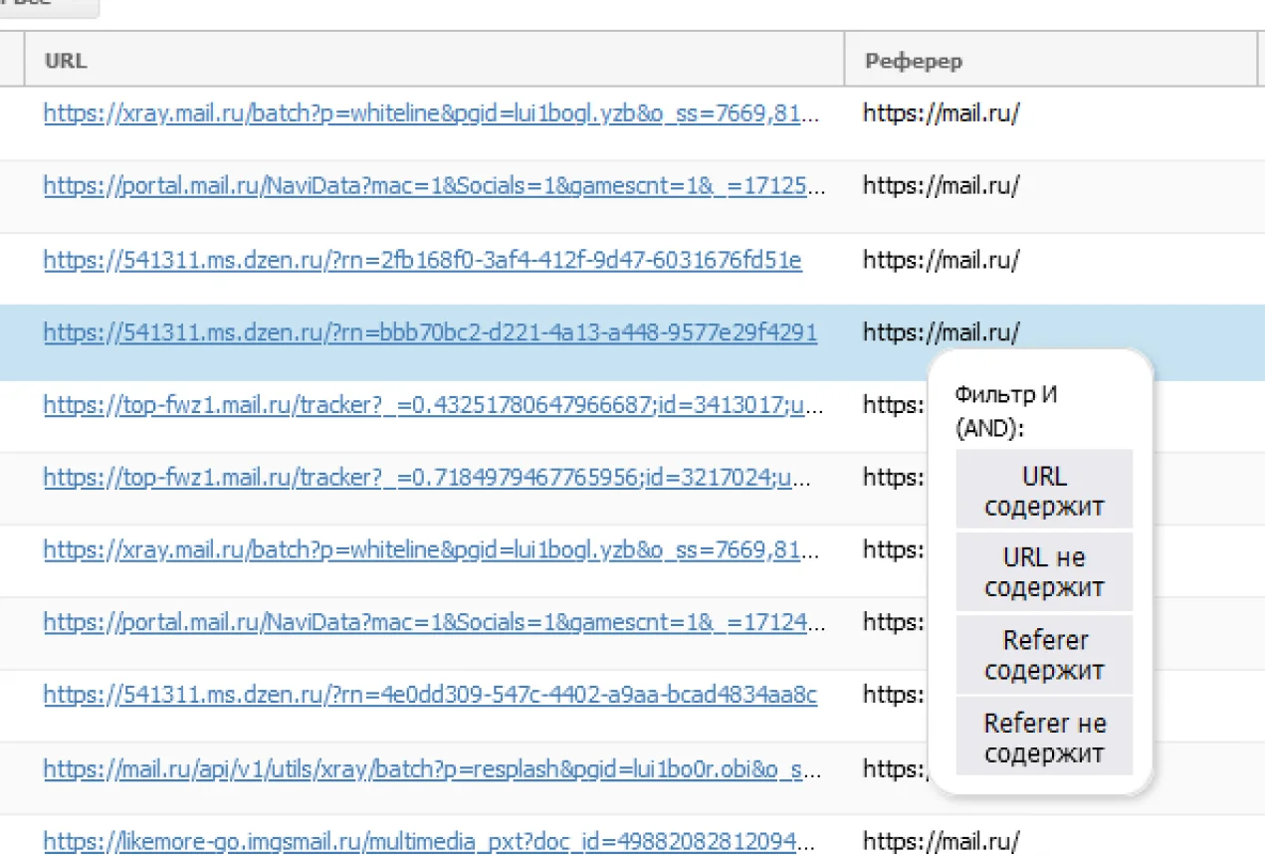The width and height of the screenshot is (1265, 856).
Task: Open the portal.mail.ru NaviData link ending =17124
Action: pyautogui.click(x=434, y=622)
